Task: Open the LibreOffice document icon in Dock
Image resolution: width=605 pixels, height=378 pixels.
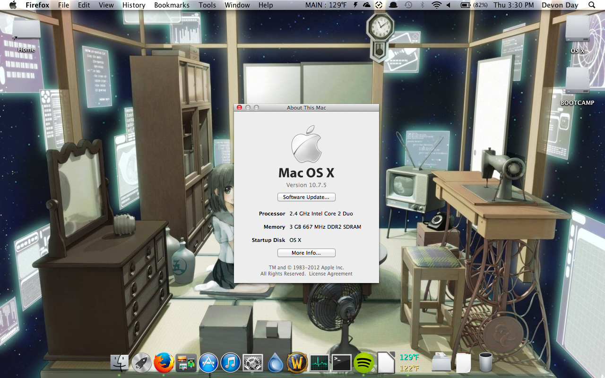Action: click(x=386, y=363)
